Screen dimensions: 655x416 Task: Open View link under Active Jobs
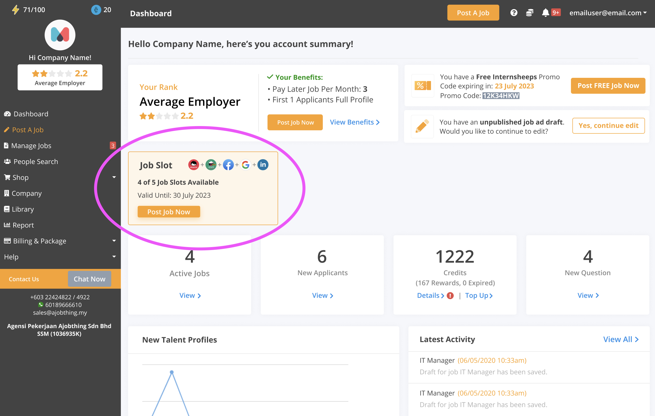pyautogui.click(x=190, y=296)
